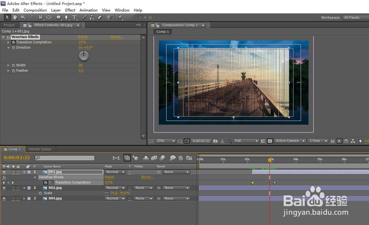Hide the 001.jpg layer
Screen dimensions: 369x225
coord(4,172)
